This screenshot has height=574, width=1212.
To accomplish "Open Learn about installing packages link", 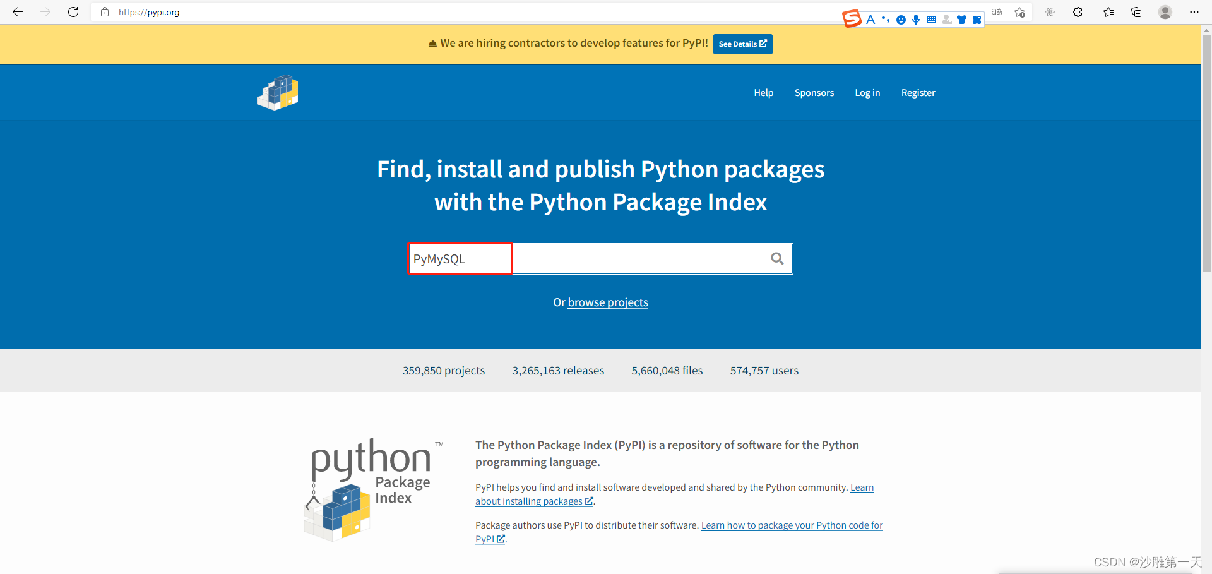I will (x=674, y=494).
